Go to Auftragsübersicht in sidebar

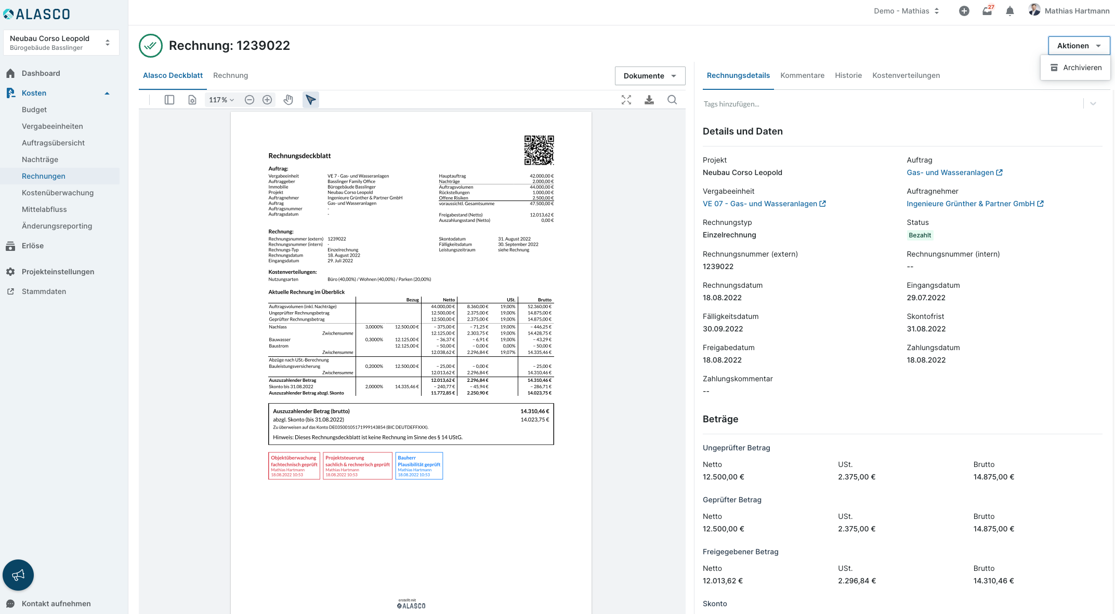pyautogui.click(x=53, y=143)
